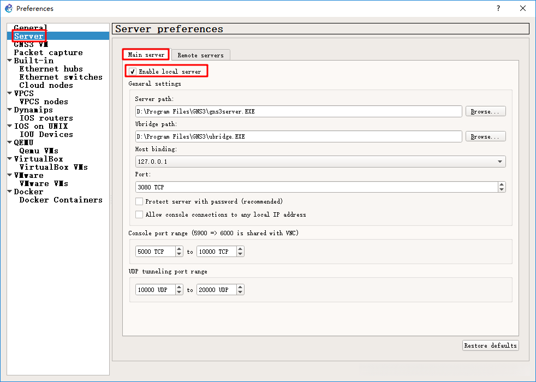This screenshot has height=382, width=536.
Task: Check Allow console connections to any local IP
Action: [139, 214]
